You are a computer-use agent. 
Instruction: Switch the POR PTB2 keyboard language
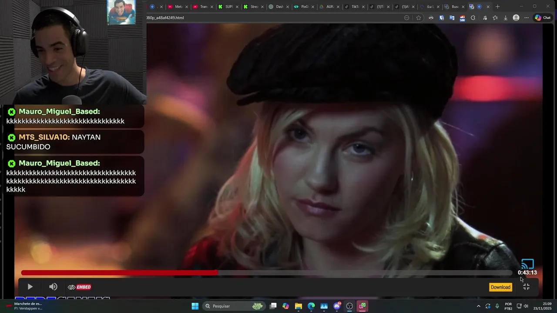(508, 306)
